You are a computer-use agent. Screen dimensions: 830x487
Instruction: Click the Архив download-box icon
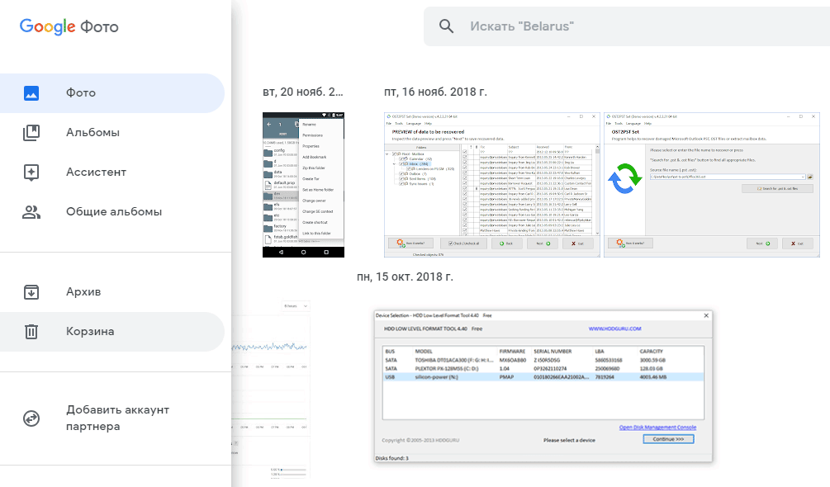(31, 292)
